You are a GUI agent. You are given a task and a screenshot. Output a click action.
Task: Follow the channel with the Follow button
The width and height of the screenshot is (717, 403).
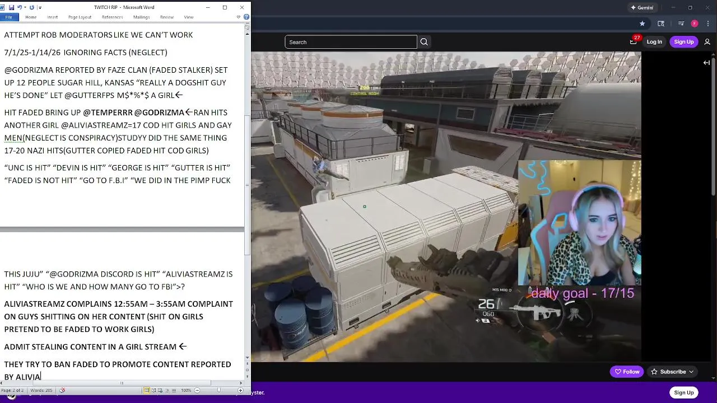pos(627,372)
